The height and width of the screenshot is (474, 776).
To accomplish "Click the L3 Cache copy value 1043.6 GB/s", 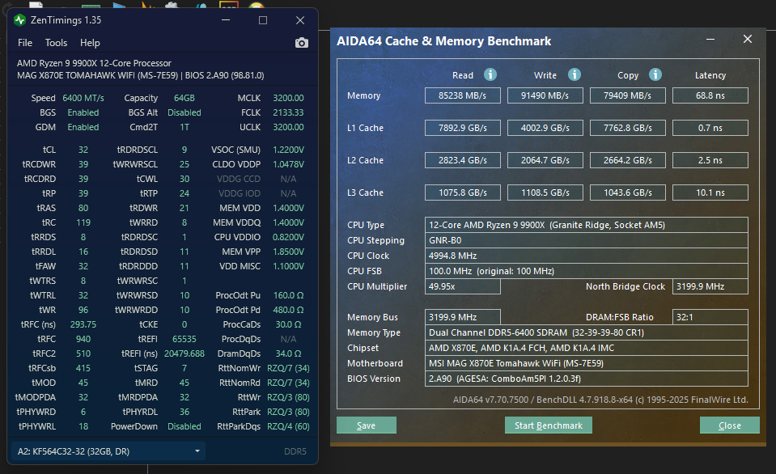I will 628,193.
